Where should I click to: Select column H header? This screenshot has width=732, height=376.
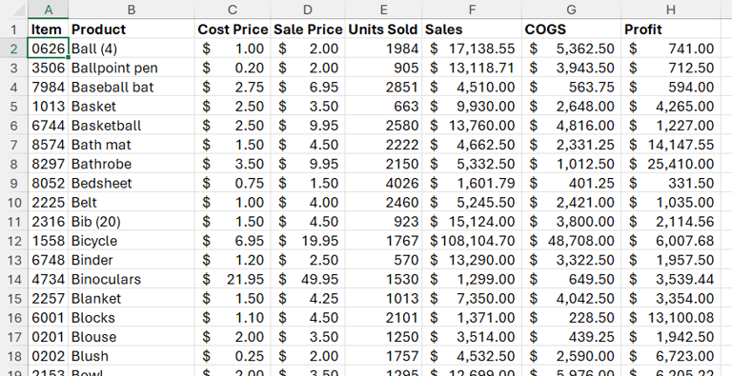point(671,10)
